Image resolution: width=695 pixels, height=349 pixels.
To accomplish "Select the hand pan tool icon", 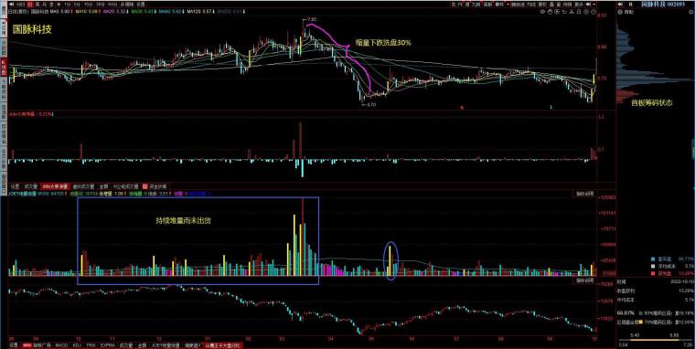I will coord(551,12).
